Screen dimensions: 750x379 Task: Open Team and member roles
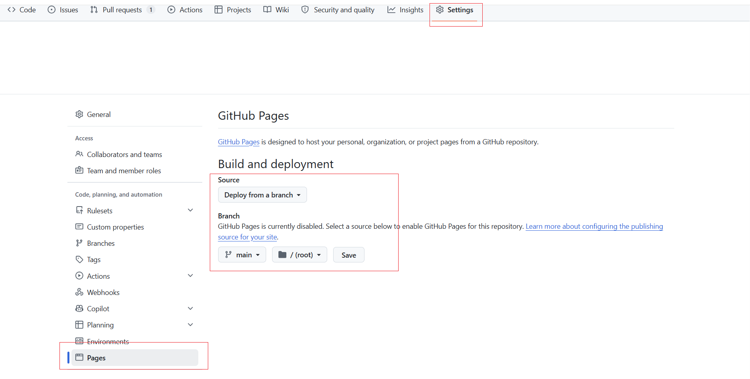click(135, 171)
